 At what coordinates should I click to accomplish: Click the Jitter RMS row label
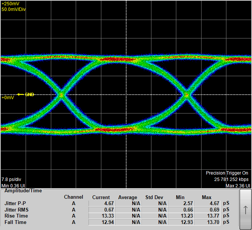[17, 210]
